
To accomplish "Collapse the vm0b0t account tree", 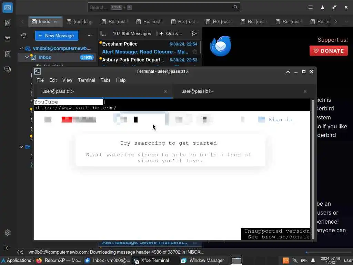I will (x=21, y=48).
